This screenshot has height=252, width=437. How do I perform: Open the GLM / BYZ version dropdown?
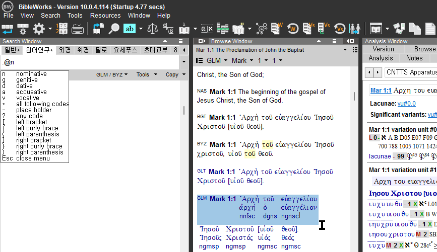click(112, 74)
